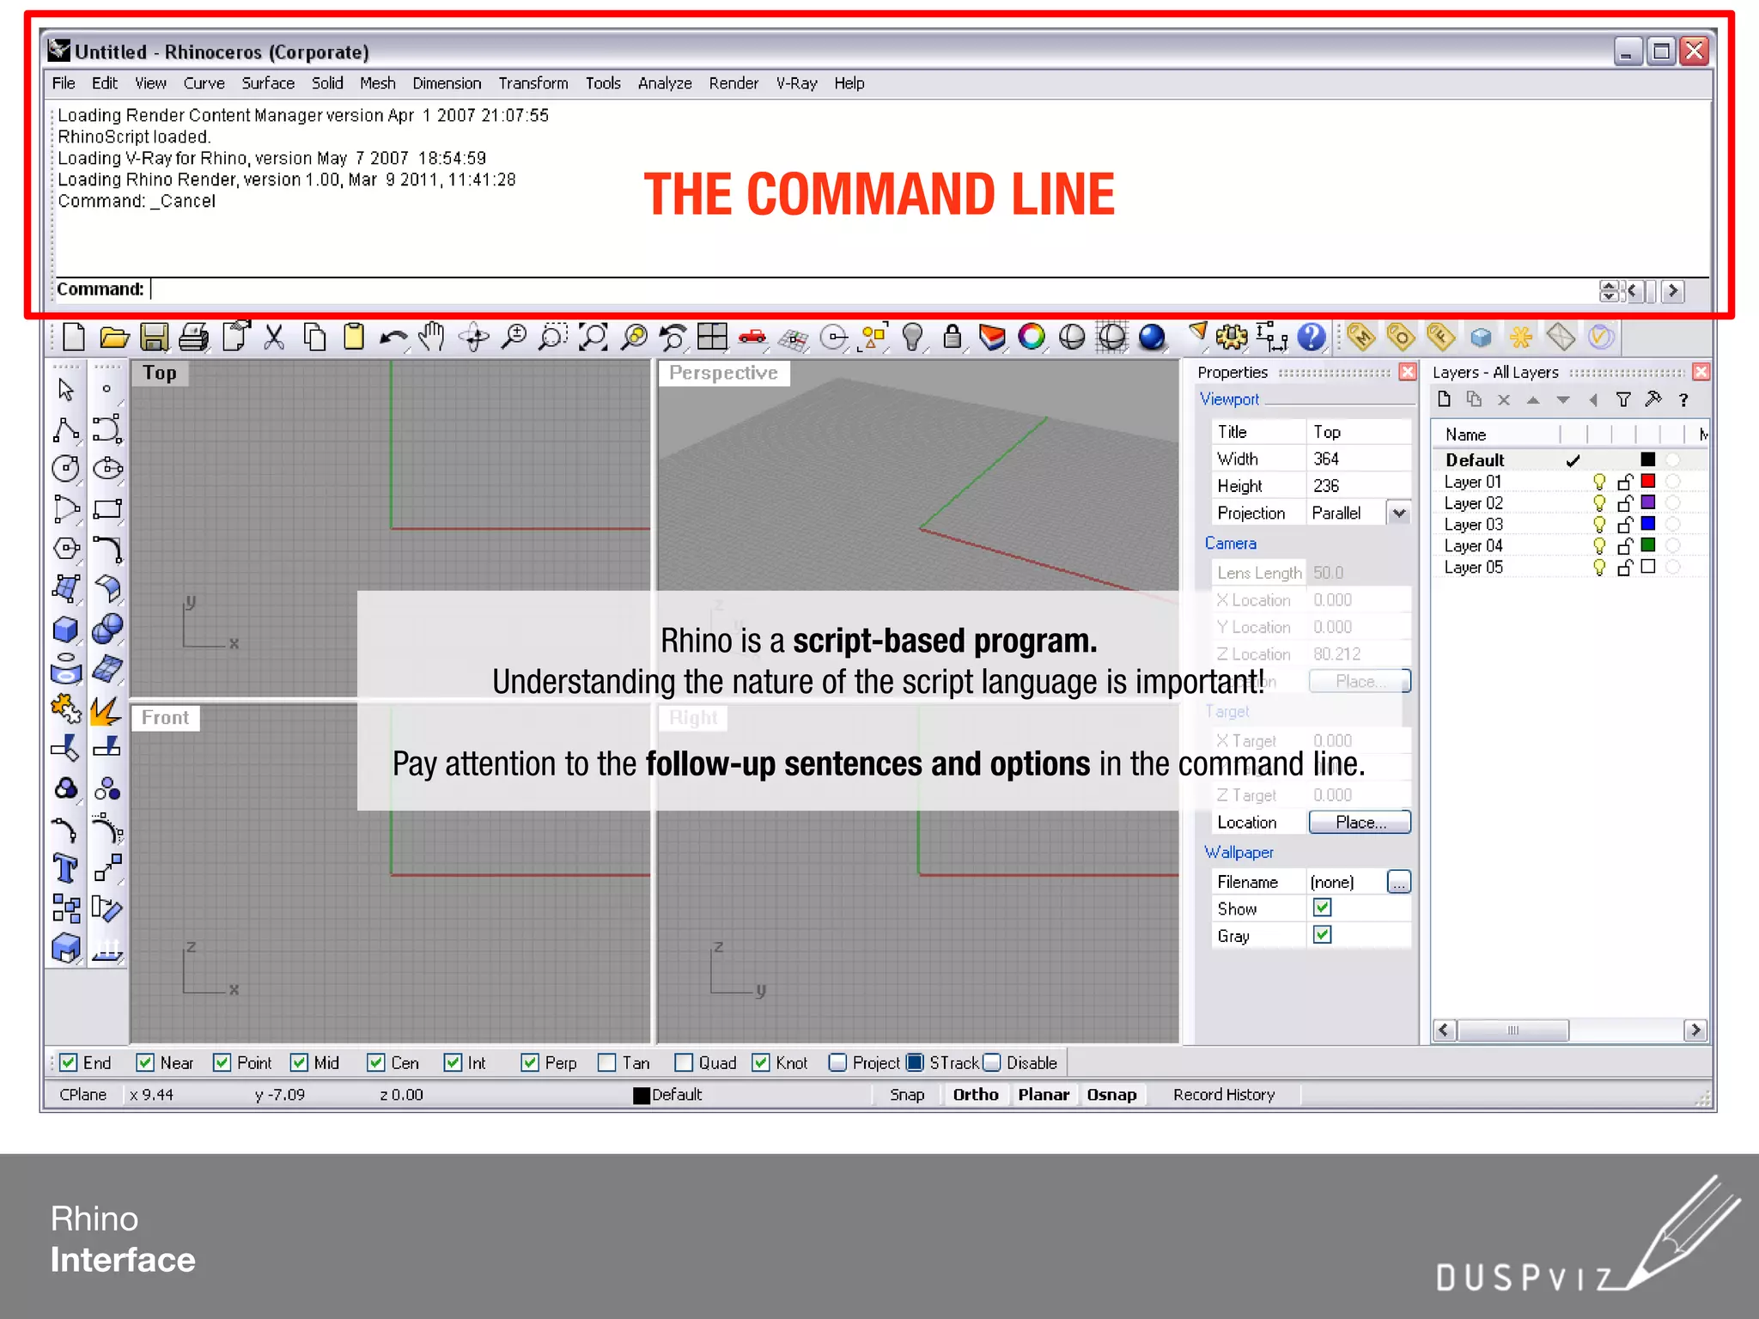Screen dimensions: 1759x1319
Task: Click the Print toolbar icon
Action: coord(194,337)
